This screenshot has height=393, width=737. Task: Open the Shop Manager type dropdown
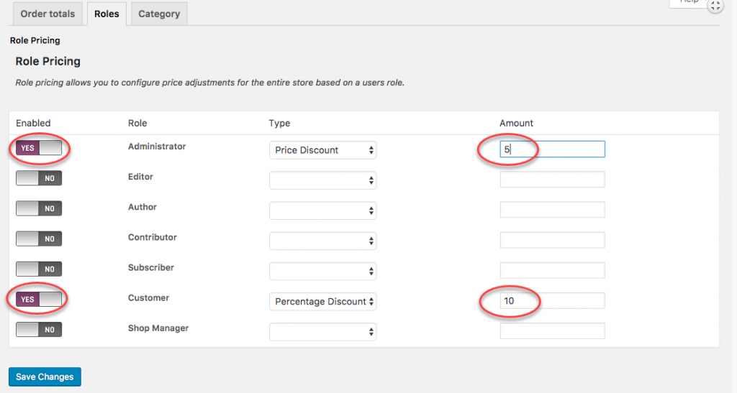(323, 332)
